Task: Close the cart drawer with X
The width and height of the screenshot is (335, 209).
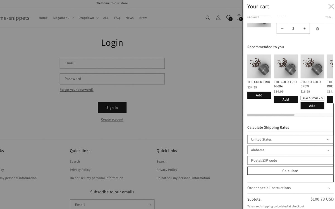Action: point(331,7)
